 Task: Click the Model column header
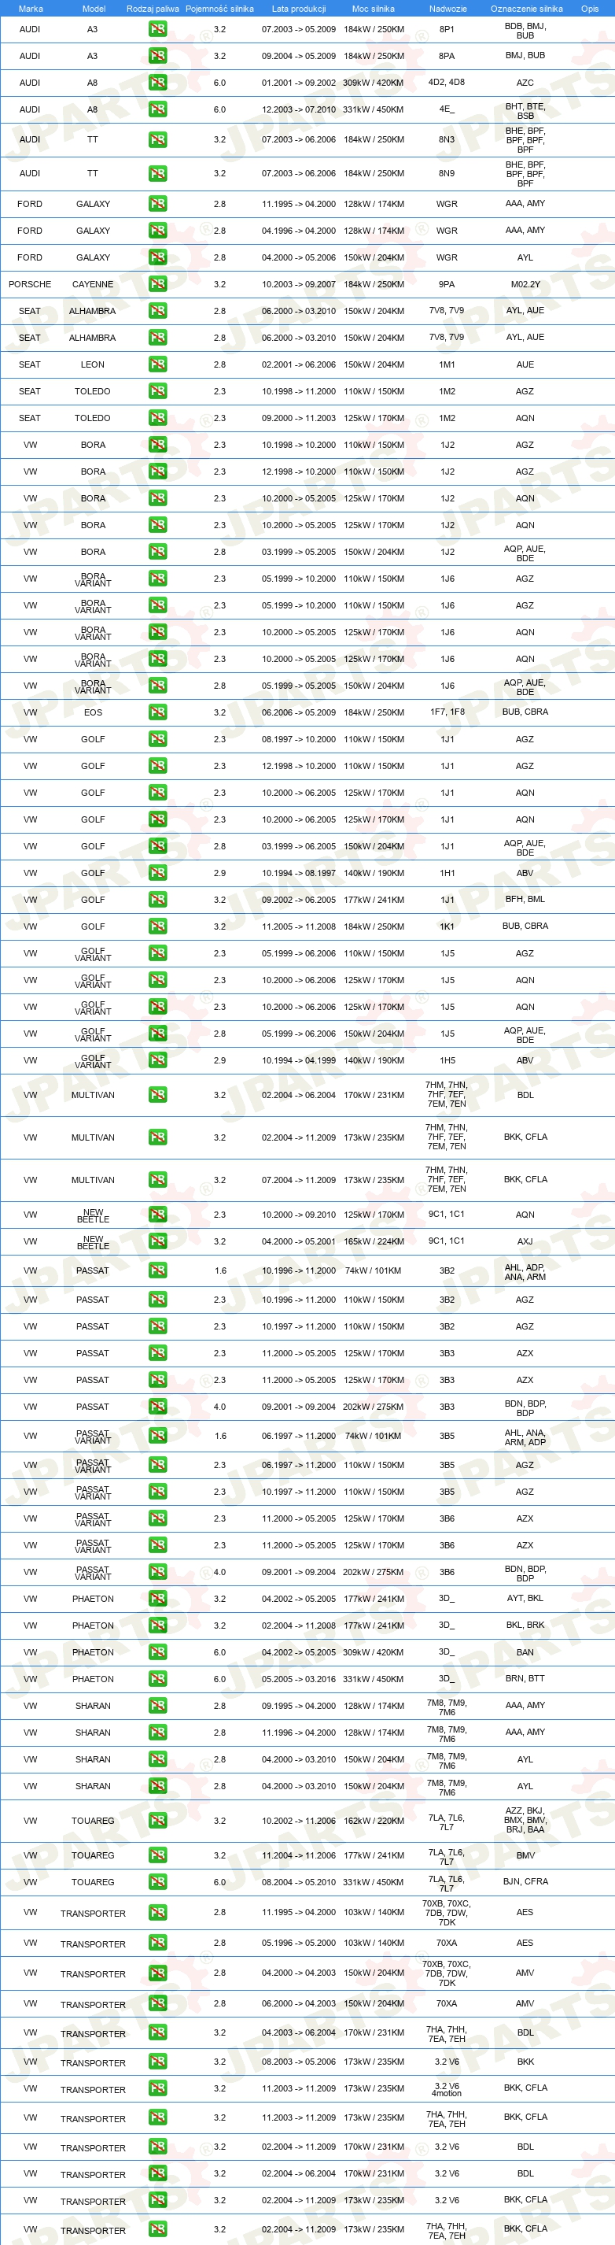(x=94, y=9)
